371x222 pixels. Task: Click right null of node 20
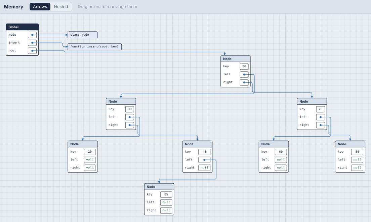click(90, 168)
